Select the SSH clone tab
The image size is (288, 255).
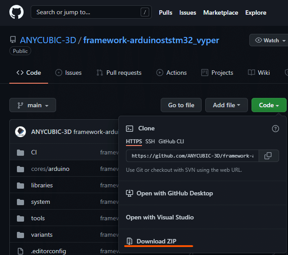coord(150,142)
